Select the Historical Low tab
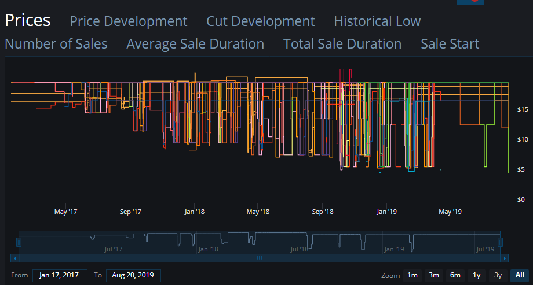The height and width of the screenshot is (285, 533). (377, 21)
